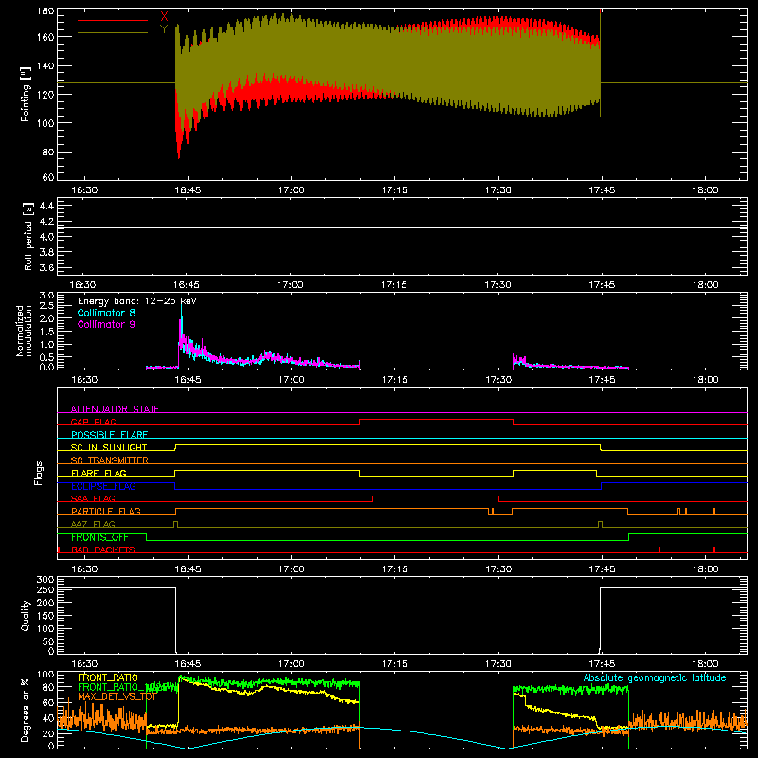The width and height of the screenshot is (758, 758).
Task: Click the SC_IN_SUNLIGHT flag label
Action: click(109, 447)
